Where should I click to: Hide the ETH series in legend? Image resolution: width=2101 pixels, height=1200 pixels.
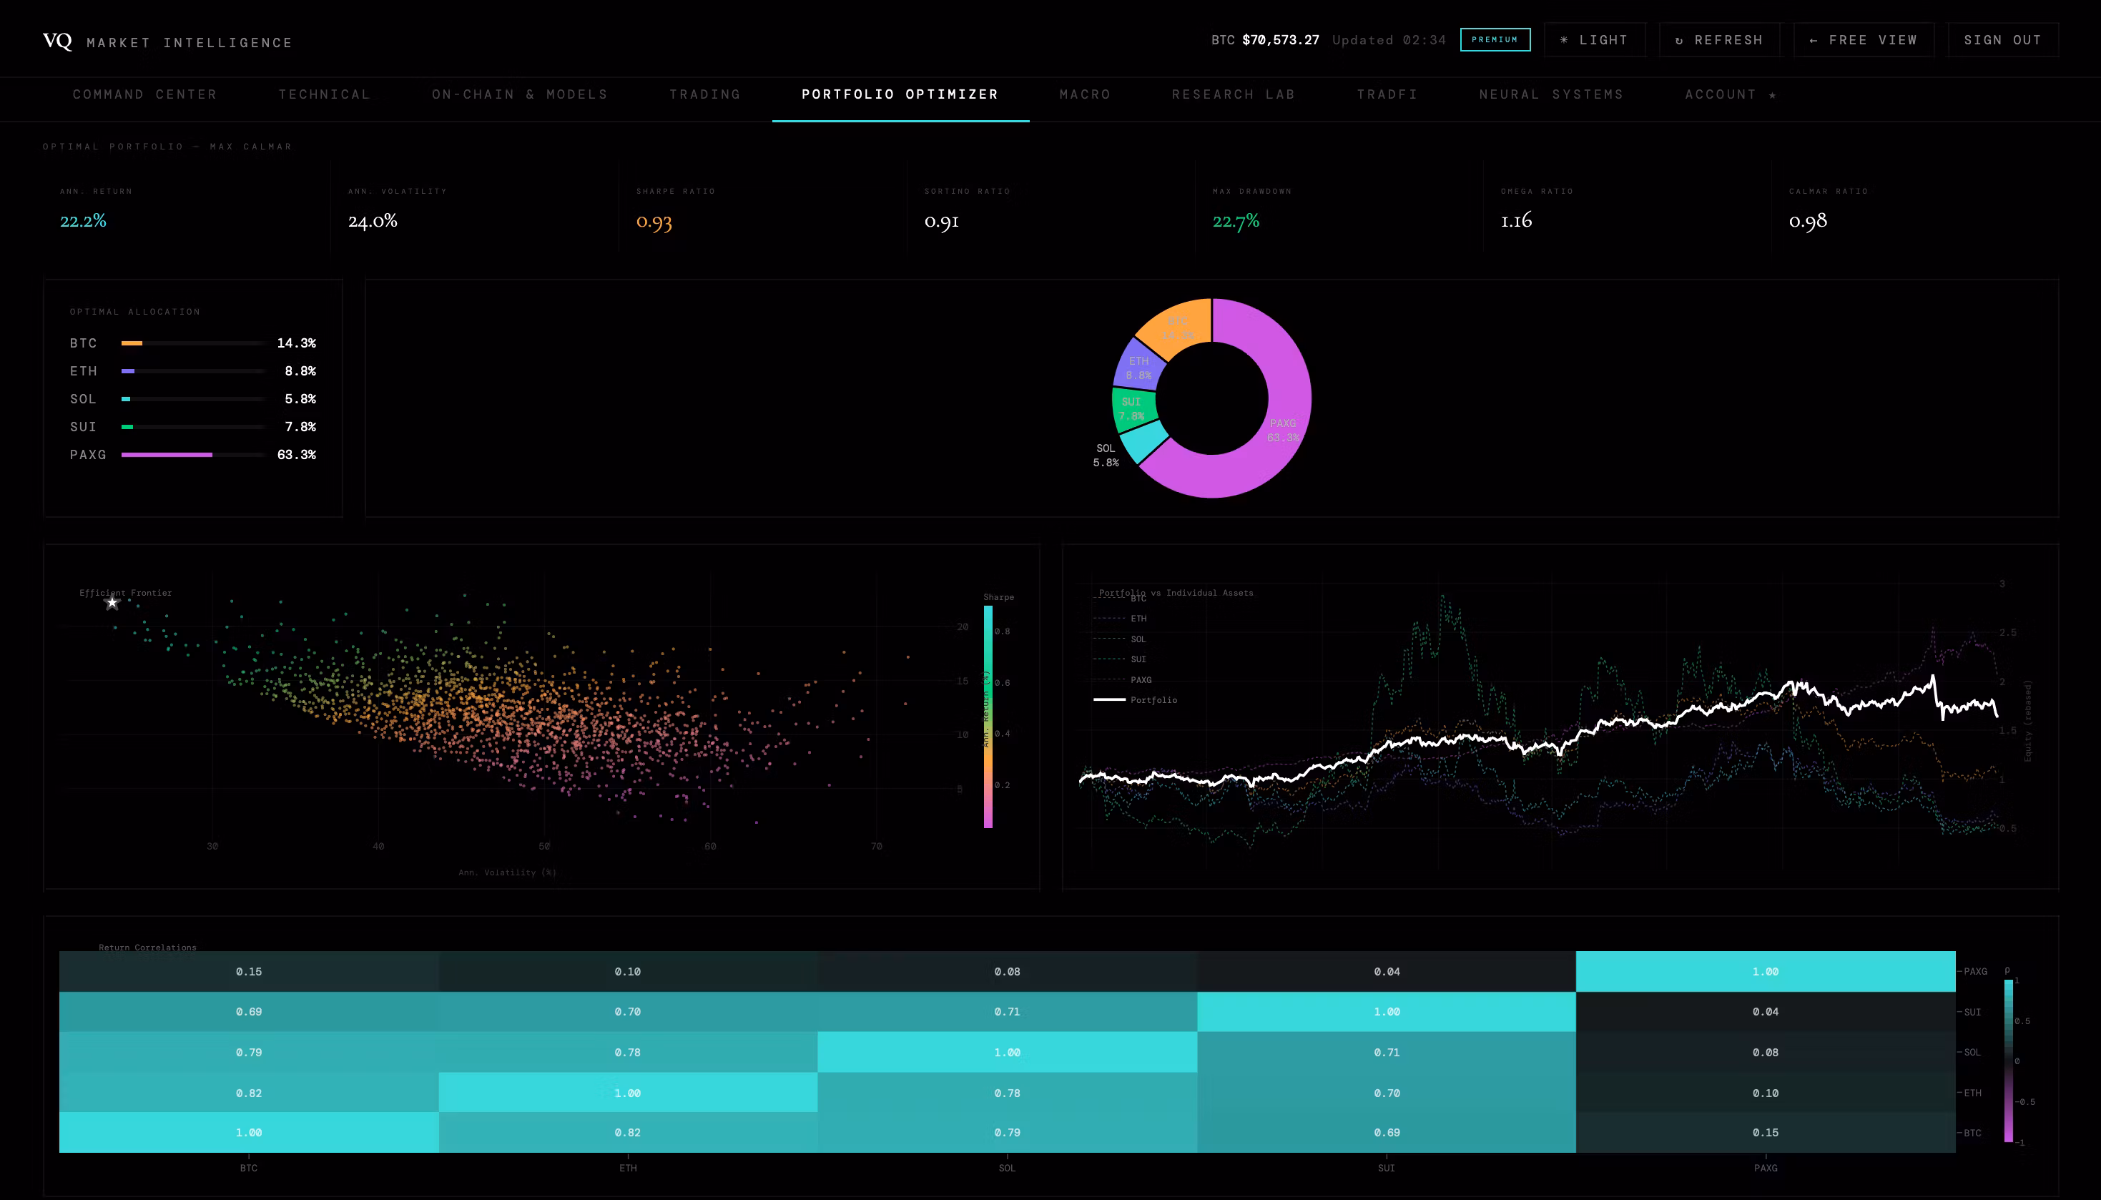pos(1138,619)
